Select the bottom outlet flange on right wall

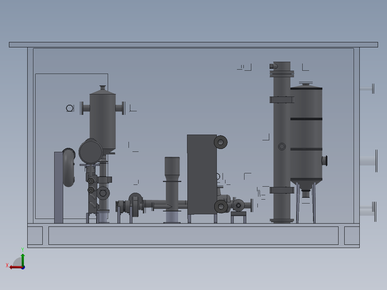(368, 211)
